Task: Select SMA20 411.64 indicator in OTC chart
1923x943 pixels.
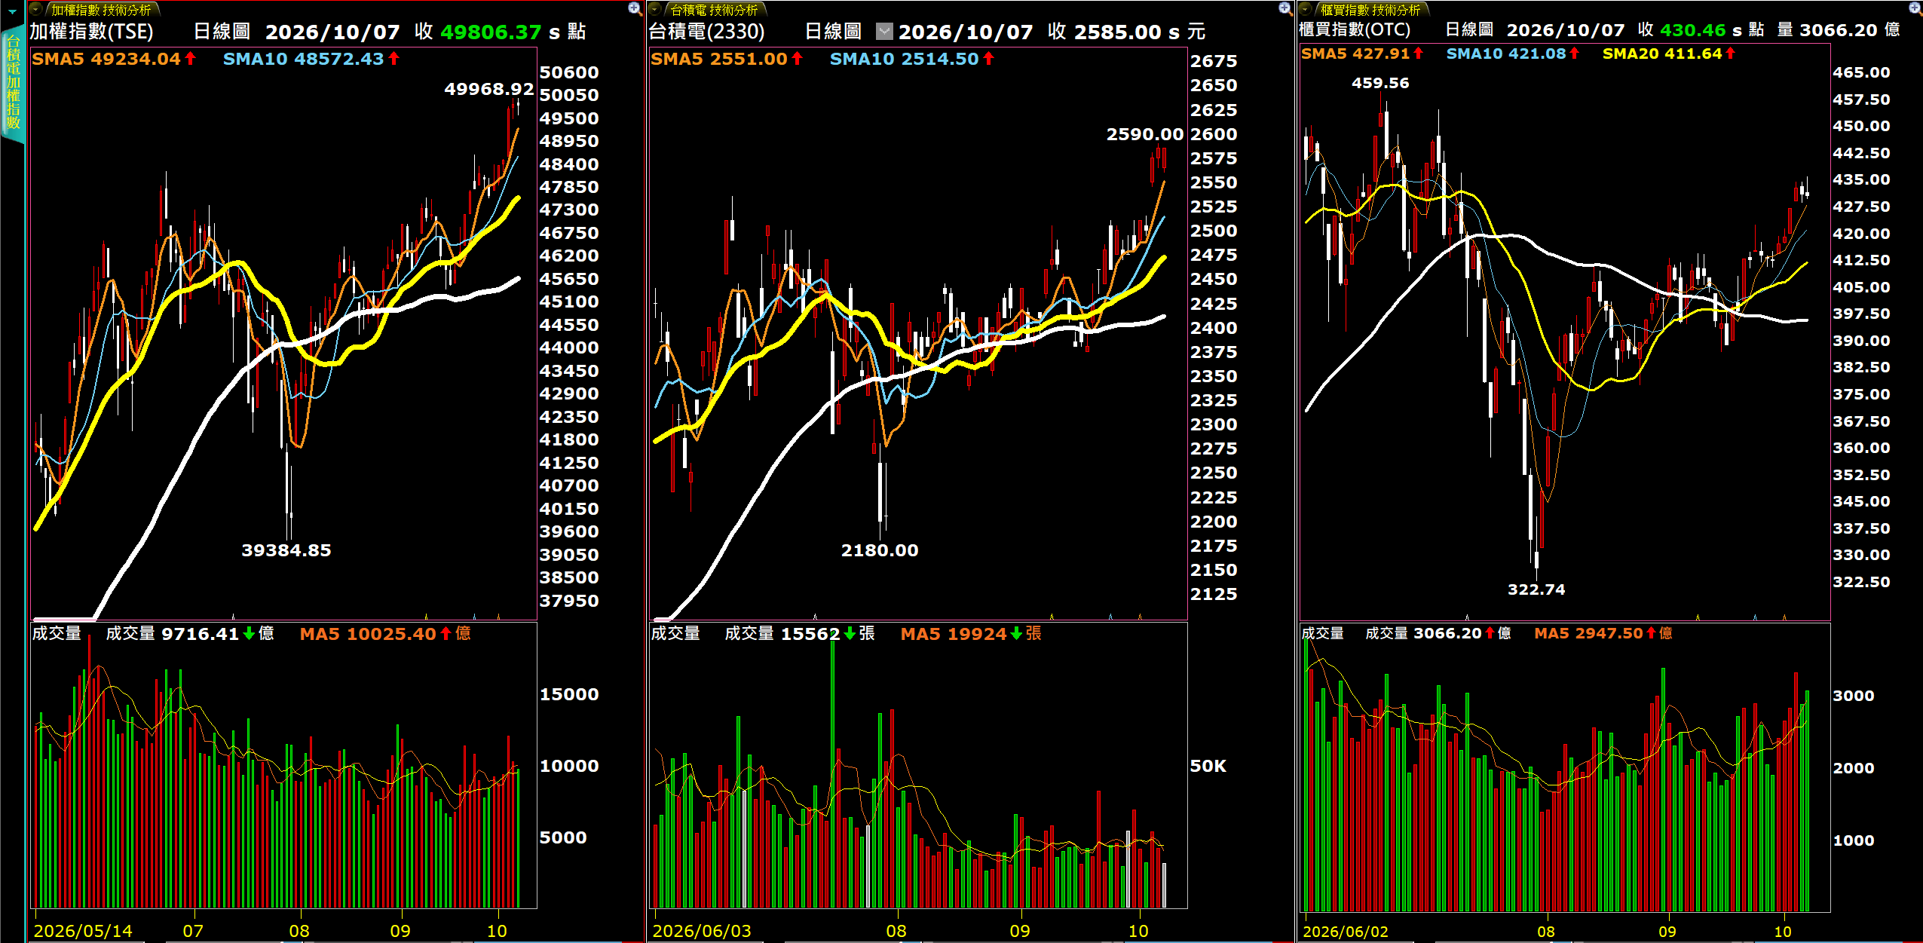Action: click(1669, 54)
